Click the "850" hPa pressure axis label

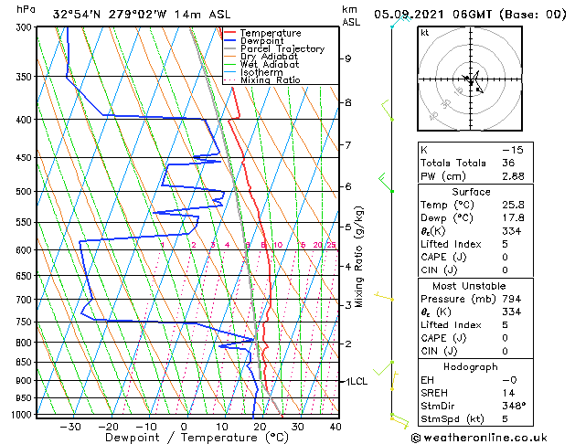coord(26,363)
